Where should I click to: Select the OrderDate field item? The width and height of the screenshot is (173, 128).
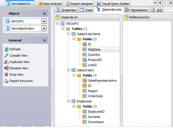tap(95, 96)
